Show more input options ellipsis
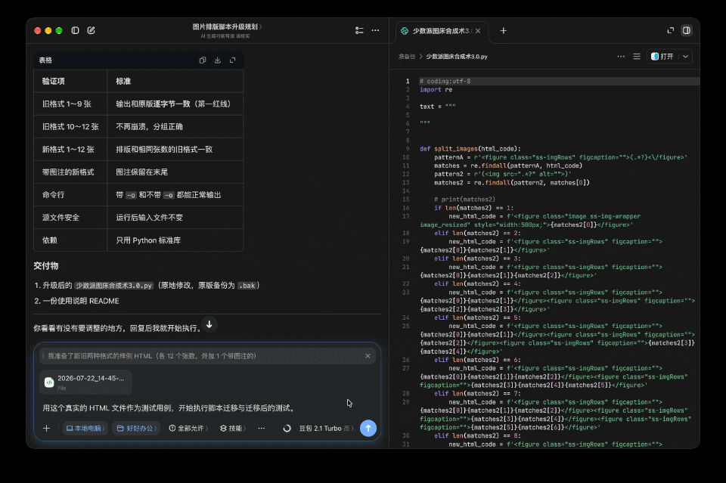Viewport: 726px width, 483px height. (x=262, y=429)
